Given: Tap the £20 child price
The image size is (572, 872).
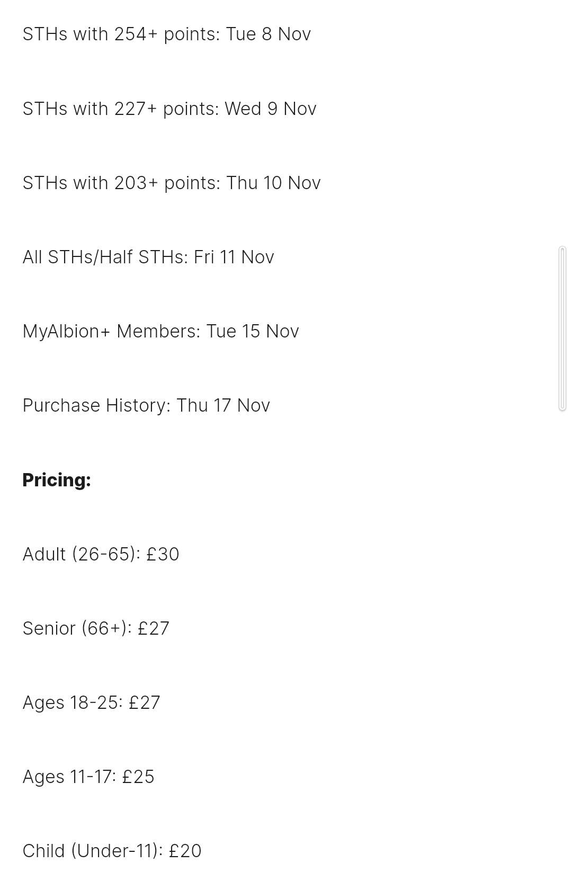Looking at the screenshot, I should 185,851.
